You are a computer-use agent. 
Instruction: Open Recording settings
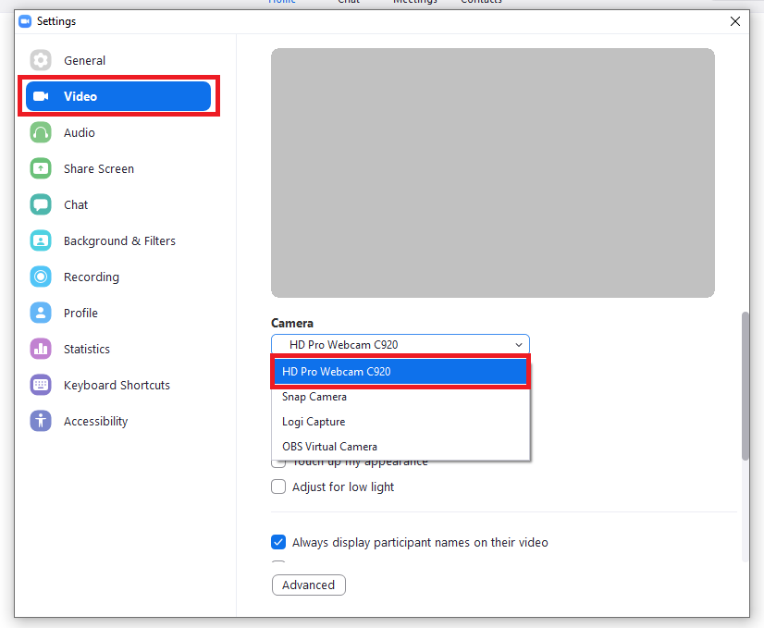tap(118, 277)
